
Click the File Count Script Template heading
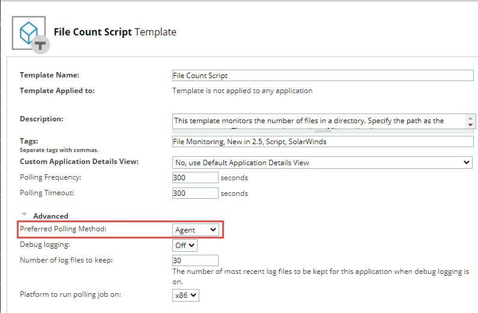click(115, 32)
